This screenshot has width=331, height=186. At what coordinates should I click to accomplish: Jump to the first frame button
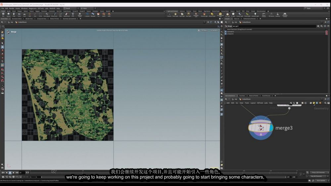pos(3,172)
